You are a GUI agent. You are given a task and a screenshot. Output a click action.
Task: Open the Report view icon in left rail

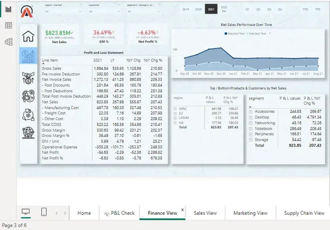point(9,9)
